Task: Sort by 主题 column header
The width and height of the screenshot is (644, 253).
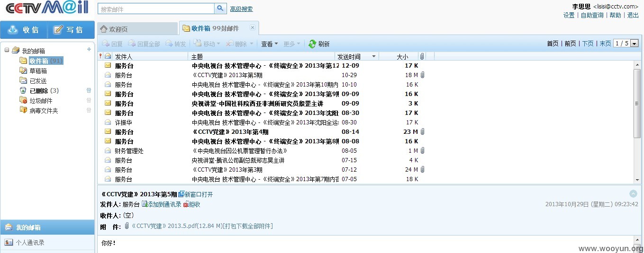Action: click(261, 56)
